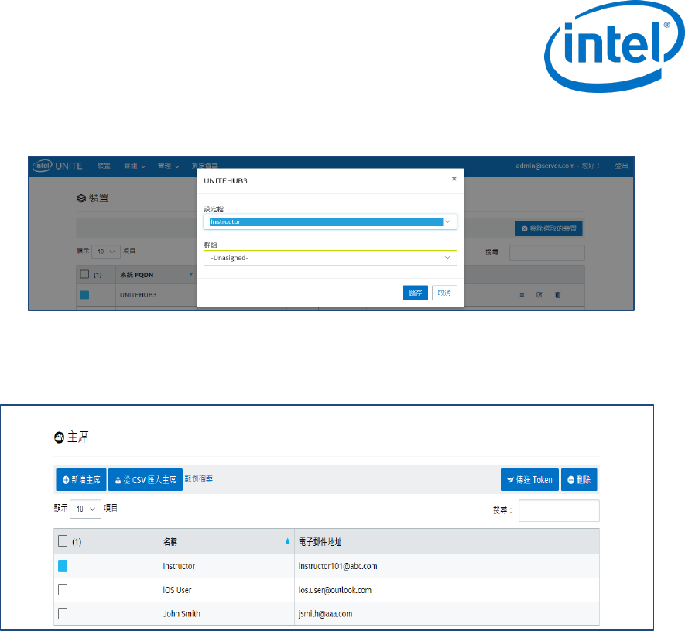This screenshot has width=685, height=631.
Task: Check the iOS User row checkbox
Action: click(63, 590)
